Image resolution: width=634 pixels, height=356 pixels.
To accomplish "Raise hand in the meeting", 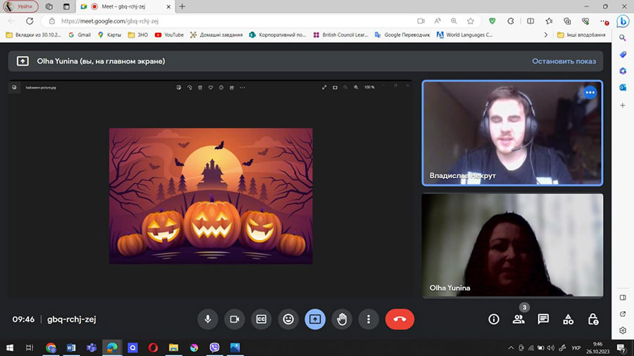I will click(x=342, y=319).
